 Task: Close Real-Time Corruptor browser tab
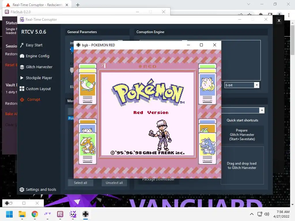click(x=67, y=5)
